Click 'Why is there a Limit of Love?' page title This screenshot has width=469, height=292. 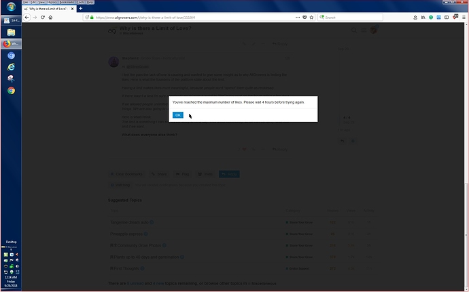pyautogui.click(x=155, y=28)
